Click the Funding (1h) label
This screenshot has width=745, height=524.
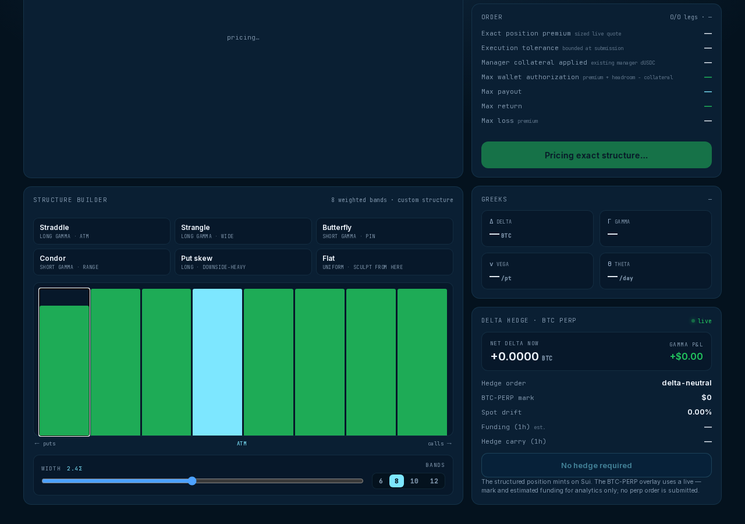(506, 427)
